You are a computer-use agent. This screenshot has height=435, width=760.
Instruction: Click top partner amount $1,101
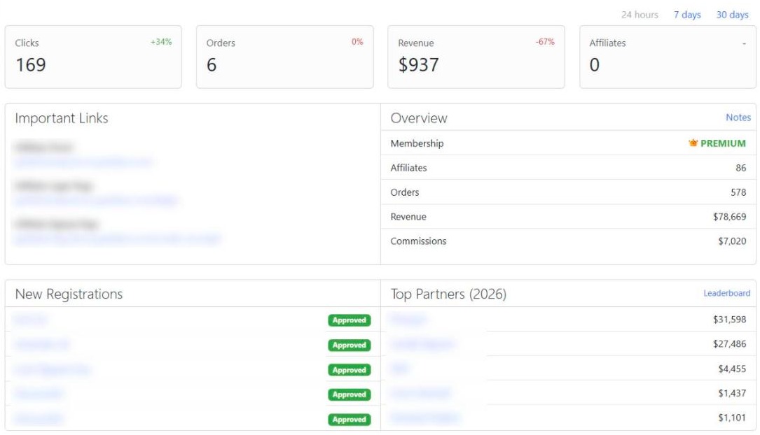pyautogui.click(x=732, y=418)
